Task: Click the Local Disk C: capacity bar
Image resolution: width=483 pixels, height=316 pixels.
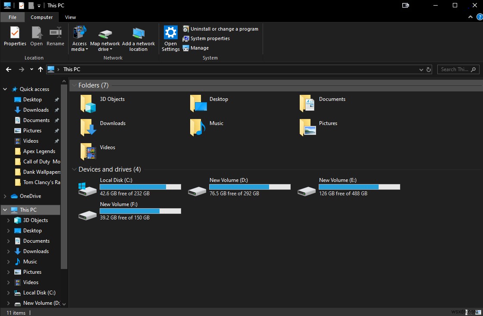Action: click(x=140, y=187)
